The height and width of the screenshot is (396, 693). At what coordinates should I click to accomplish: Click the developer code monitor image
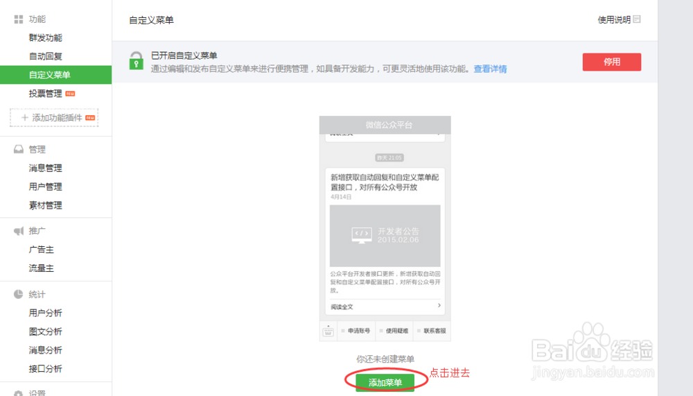pos(362,235)
